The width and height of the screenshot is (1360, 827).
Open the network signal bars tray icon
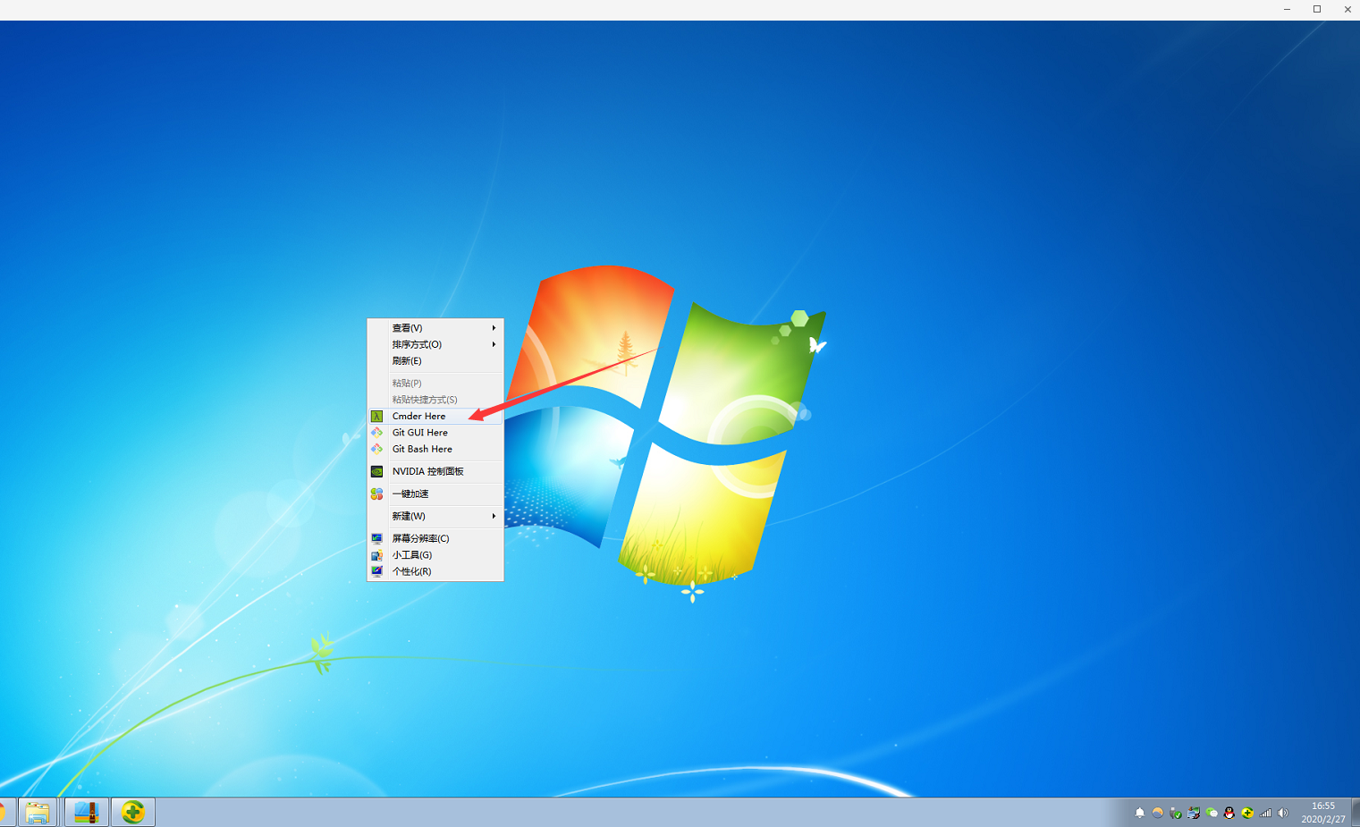point(1265,813)
